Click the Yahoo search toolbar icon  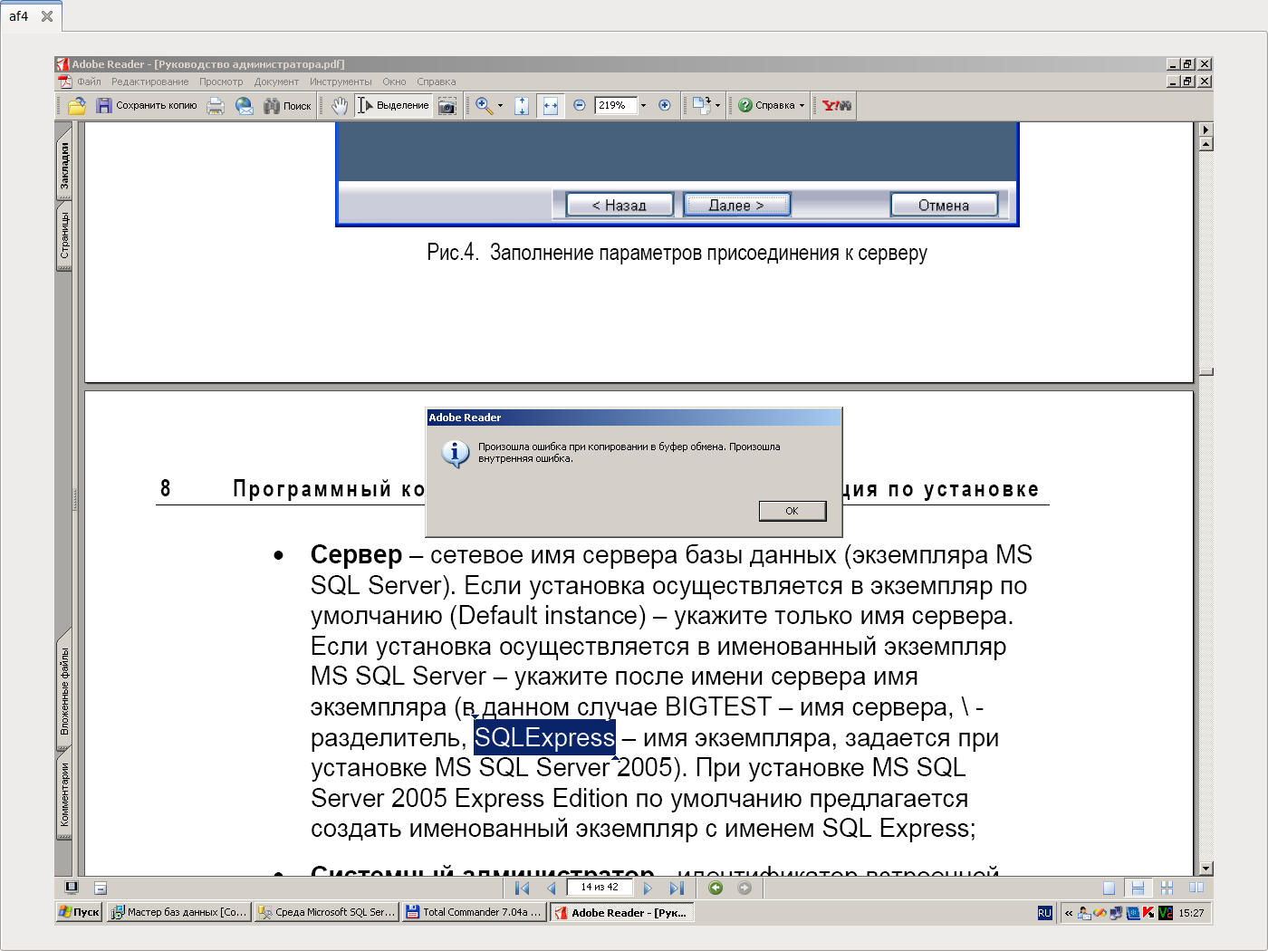point(837,105)
